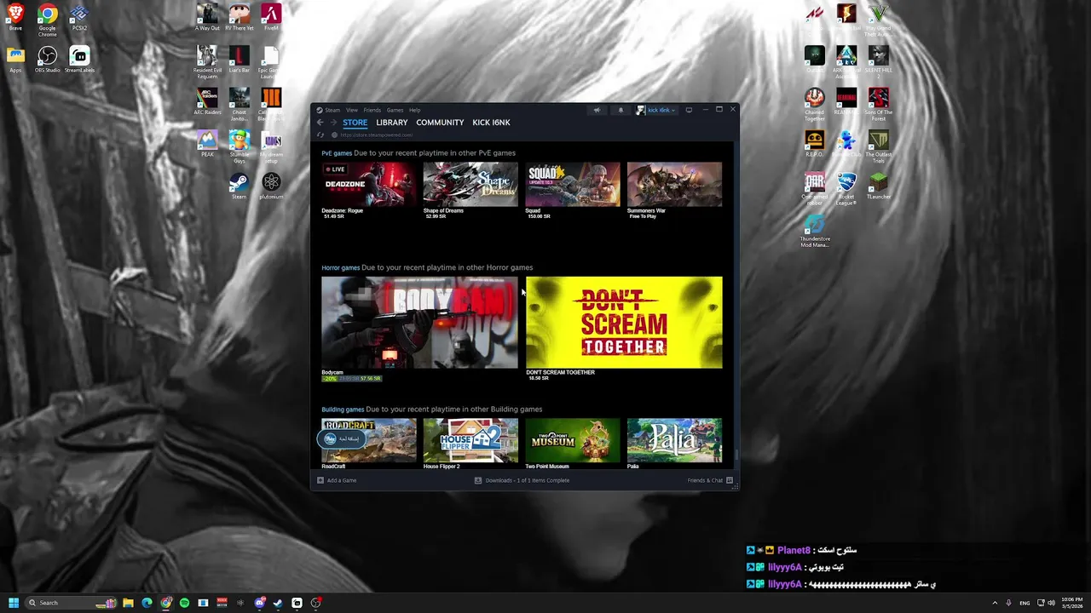Image resolution: width=1091 pixels, height=613 pixels.
Task: Open the Bodycam game capsule
Action: 419,322
